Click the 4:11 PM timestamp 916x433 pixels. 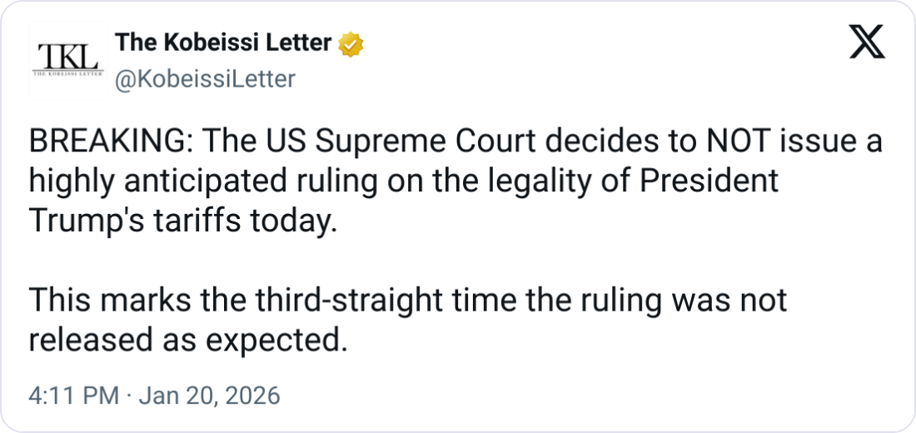point(73,396)
